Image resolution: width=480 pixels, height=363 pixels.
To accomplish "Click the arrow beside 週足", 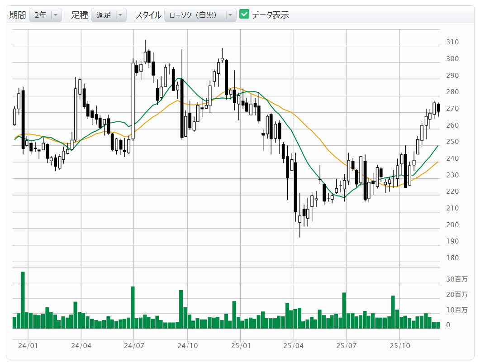I will click(120, 15).
